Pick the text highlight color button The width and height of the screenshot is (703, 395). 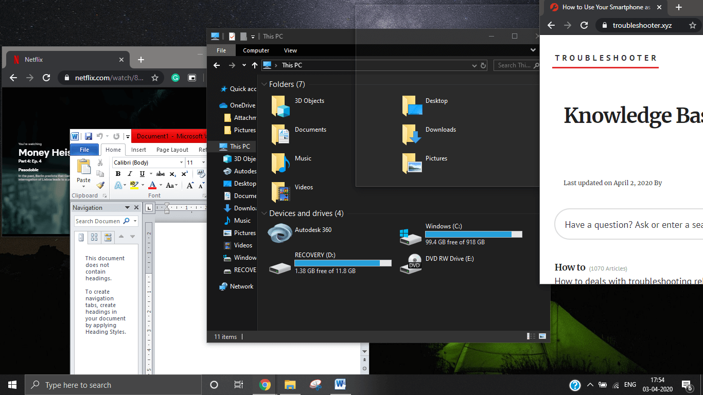coord(134,185)
